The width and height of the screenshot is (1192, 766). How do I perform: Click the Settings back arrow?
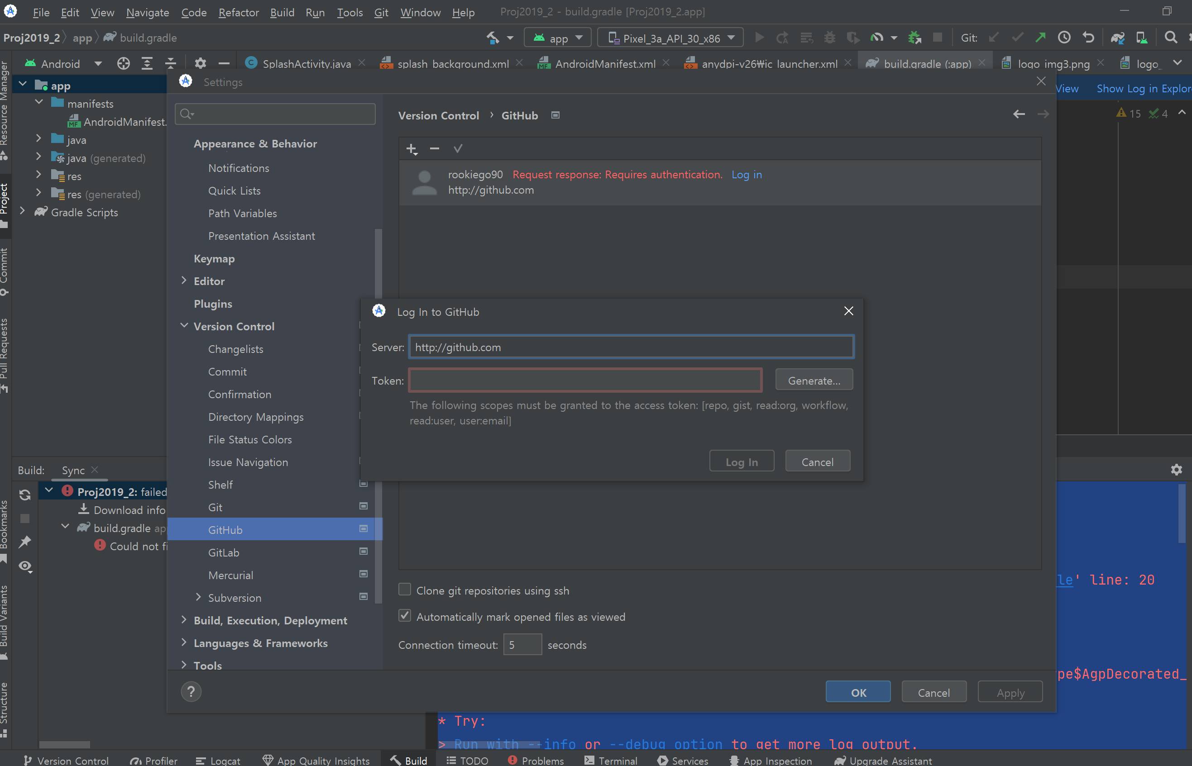point(1019,115)
